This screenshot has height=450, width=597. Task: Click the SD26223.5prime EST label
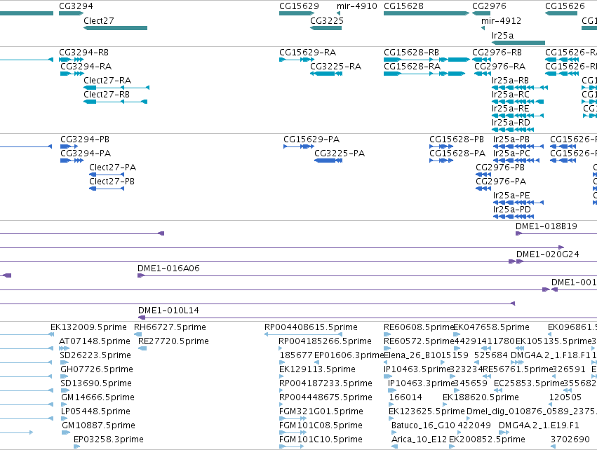[x=95, y=355]
